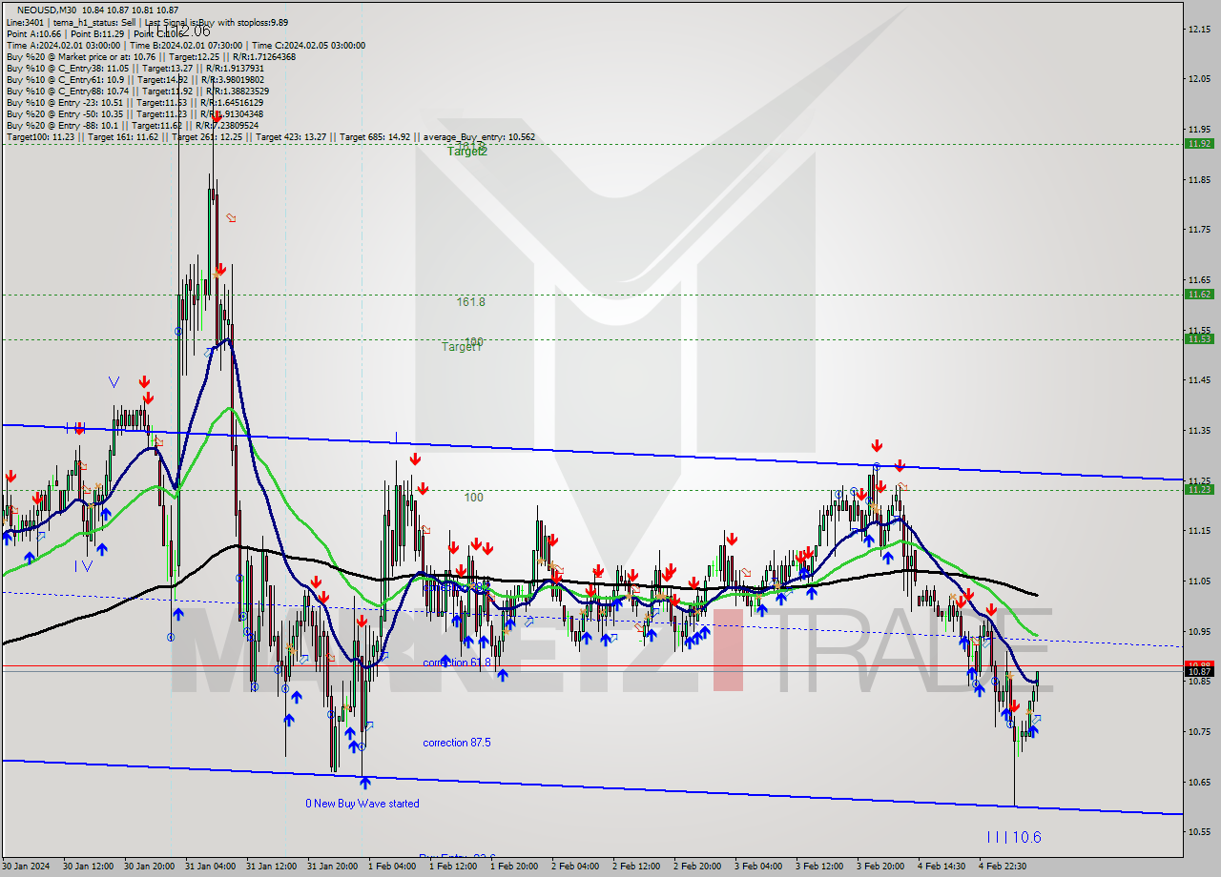Click the 11.05 price axis label
Screen dimensions: 1221x877
(x=1199, y=581)
